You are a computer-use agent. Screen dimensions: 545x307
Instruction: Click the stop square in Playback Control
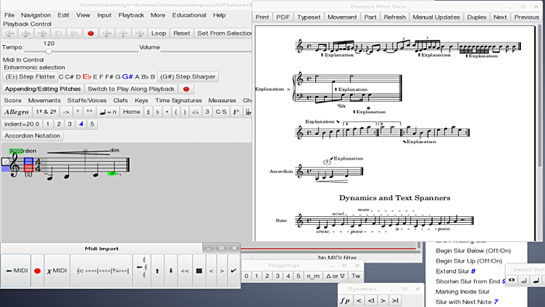(x=58, y=33)
